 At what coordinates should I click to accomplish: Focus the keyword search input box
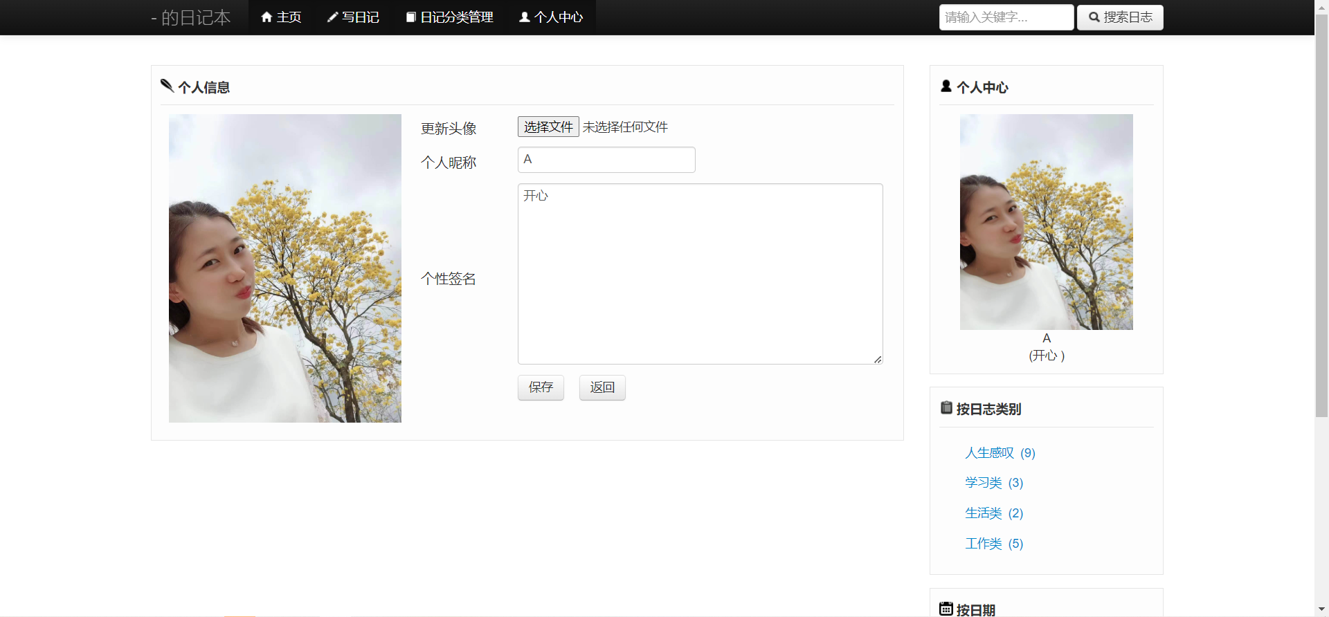tap(1006, 17)
